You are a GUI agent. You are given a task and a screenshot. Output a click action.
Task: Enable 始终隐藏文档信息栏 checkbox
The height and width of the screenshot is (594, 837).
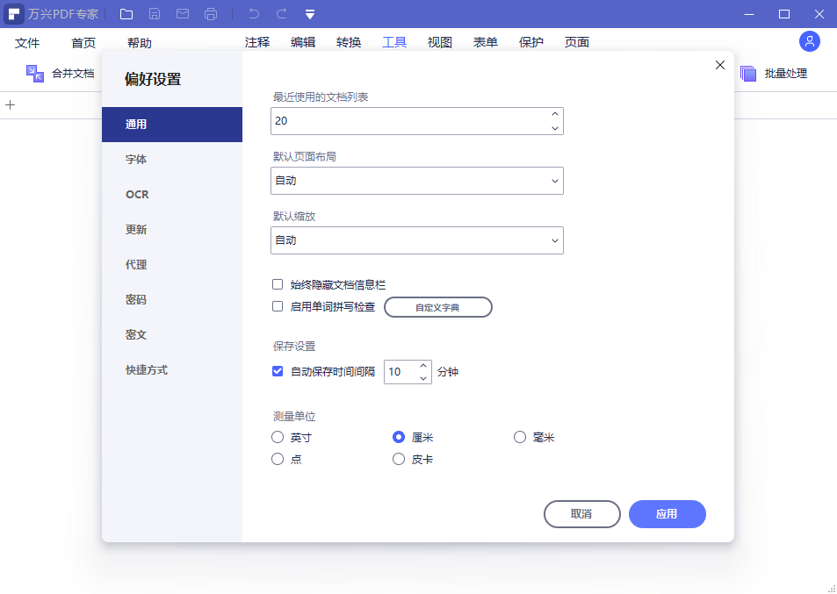coord(278,284)
